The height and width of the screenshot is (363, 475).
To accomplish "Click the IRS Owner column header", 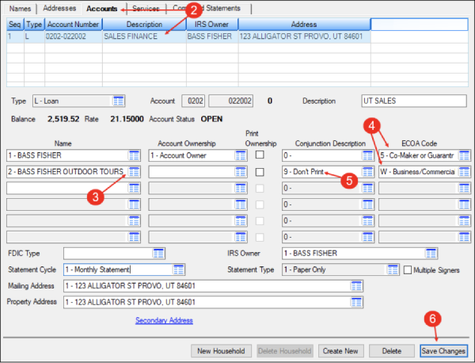I will tap(211, 25).
